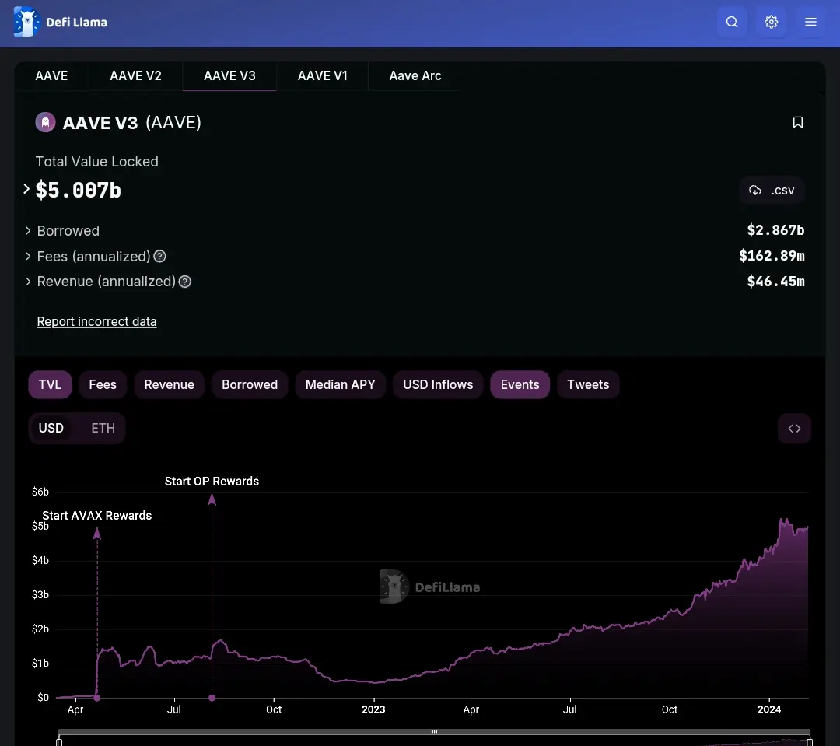This screenshot has height=746, width=840.
Task: Switch to the Aave Arc tab
Action: pyautogui.click(x=415, y=76)
